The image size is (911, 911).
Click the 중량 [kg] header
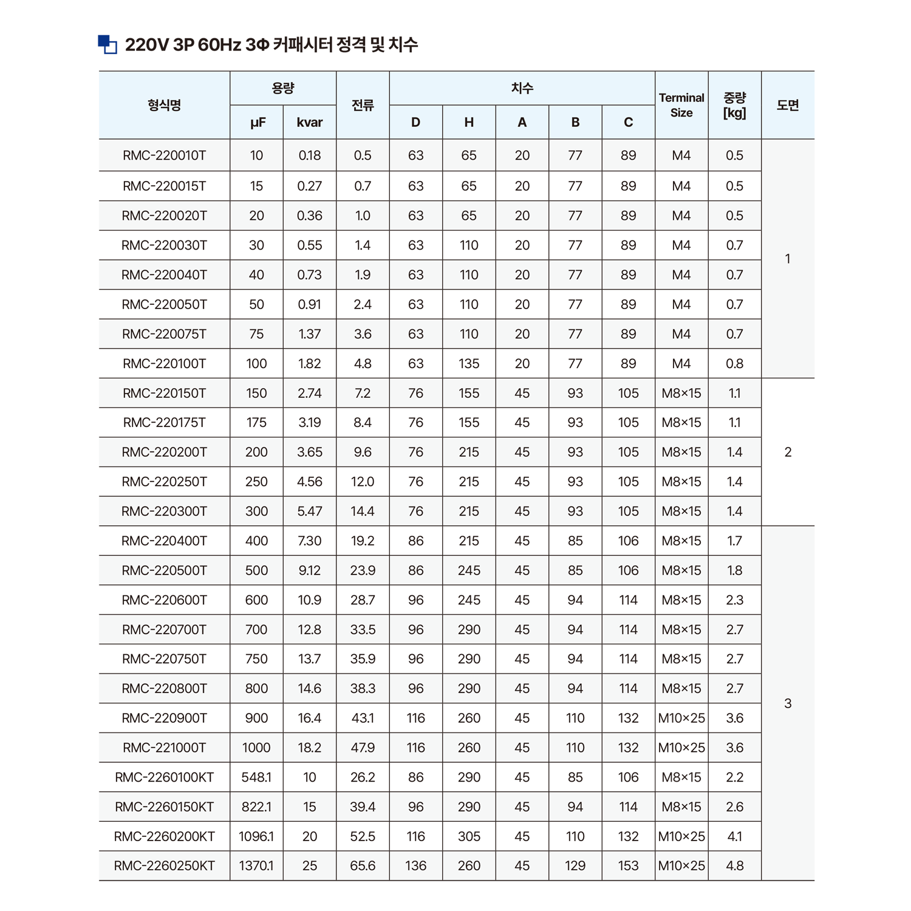click(735, 105)
